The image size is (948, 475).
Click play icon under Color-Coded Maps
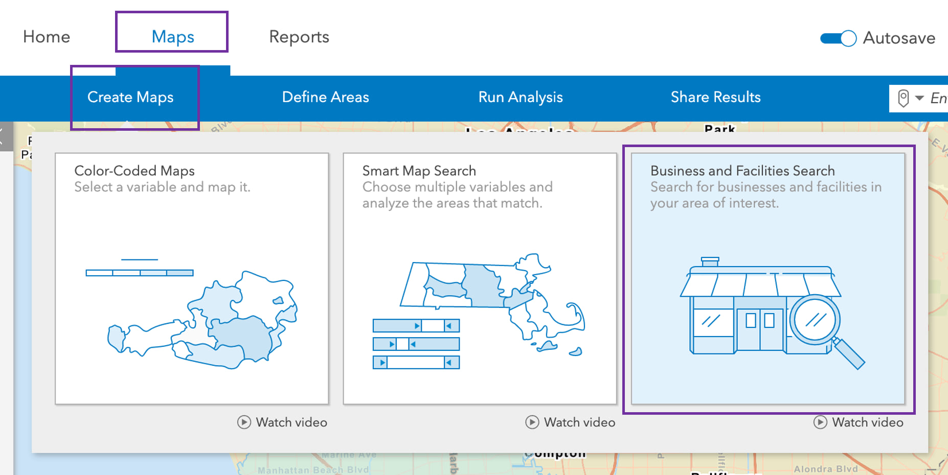point(244,422)
